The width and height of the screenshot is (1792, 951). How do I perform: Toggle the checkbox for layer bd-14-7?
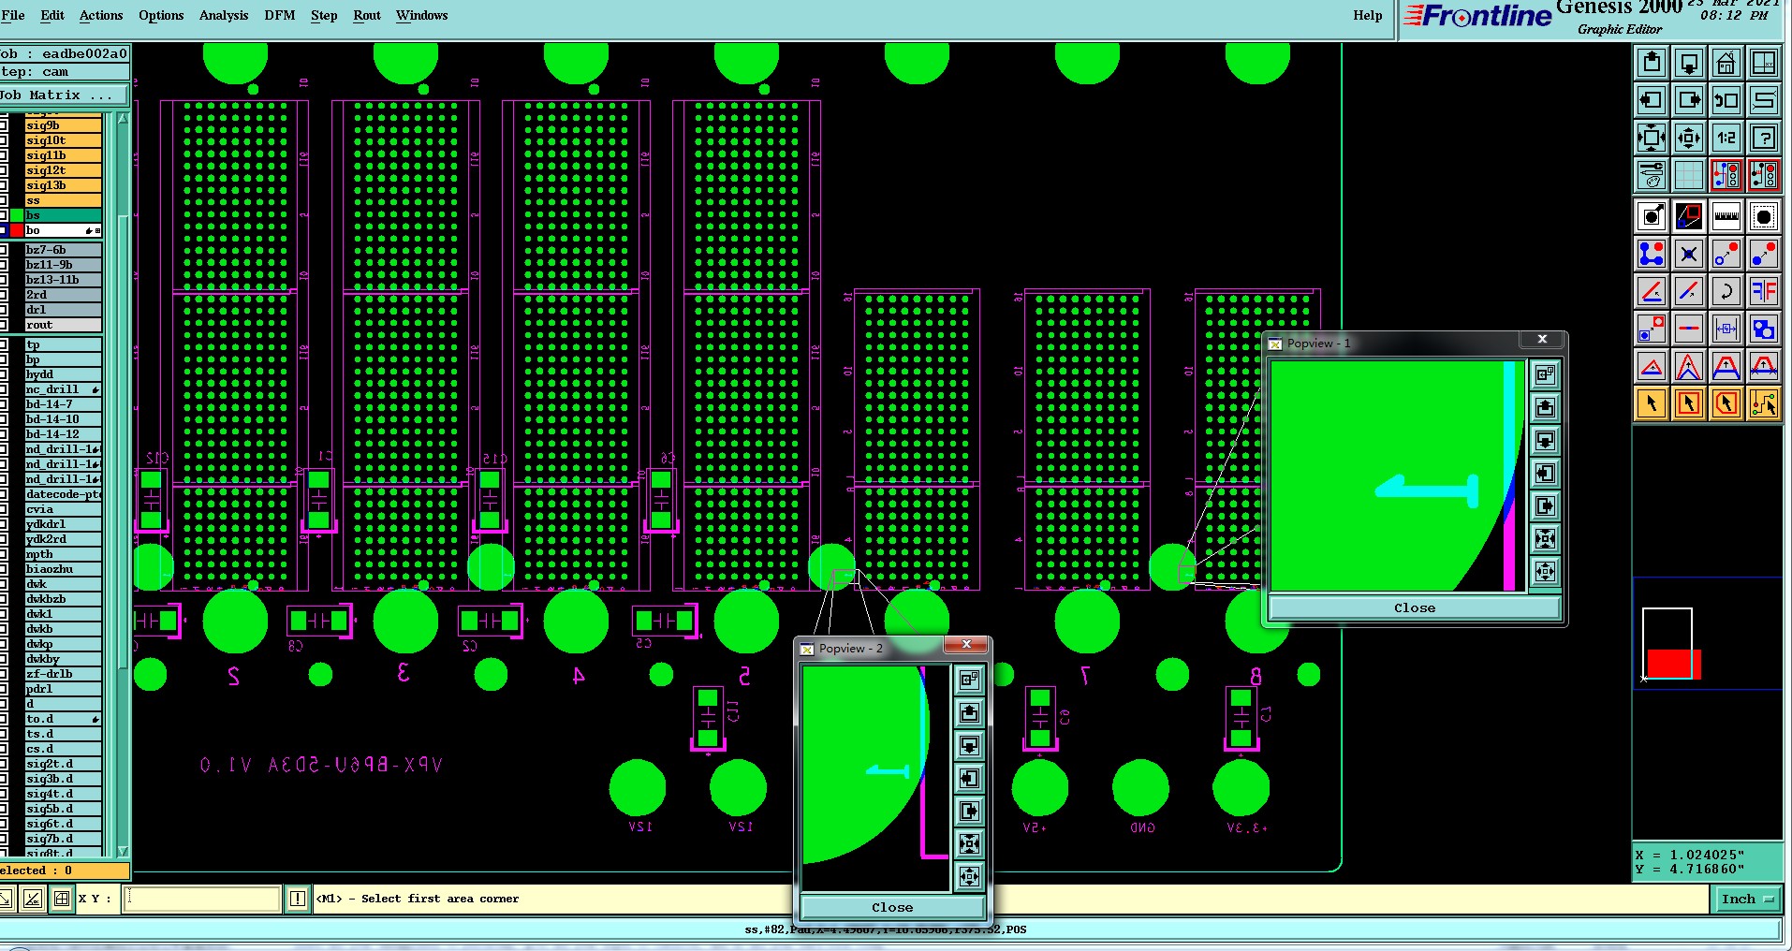(x=4, y=404)
